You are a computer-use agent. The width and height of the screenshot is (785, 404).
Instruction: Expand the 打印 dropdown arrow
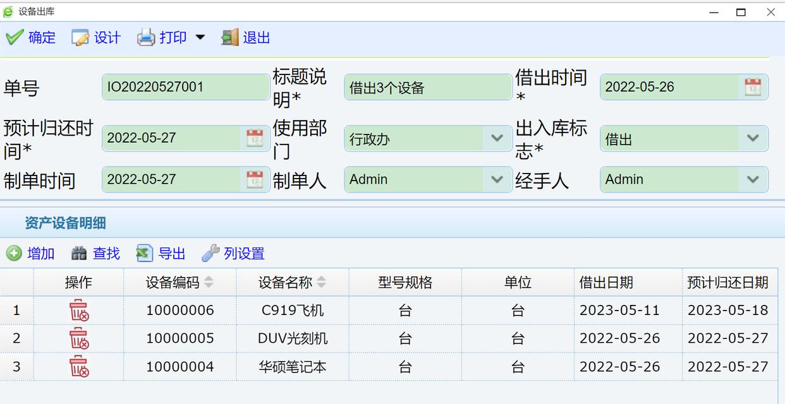coord(200,38)
